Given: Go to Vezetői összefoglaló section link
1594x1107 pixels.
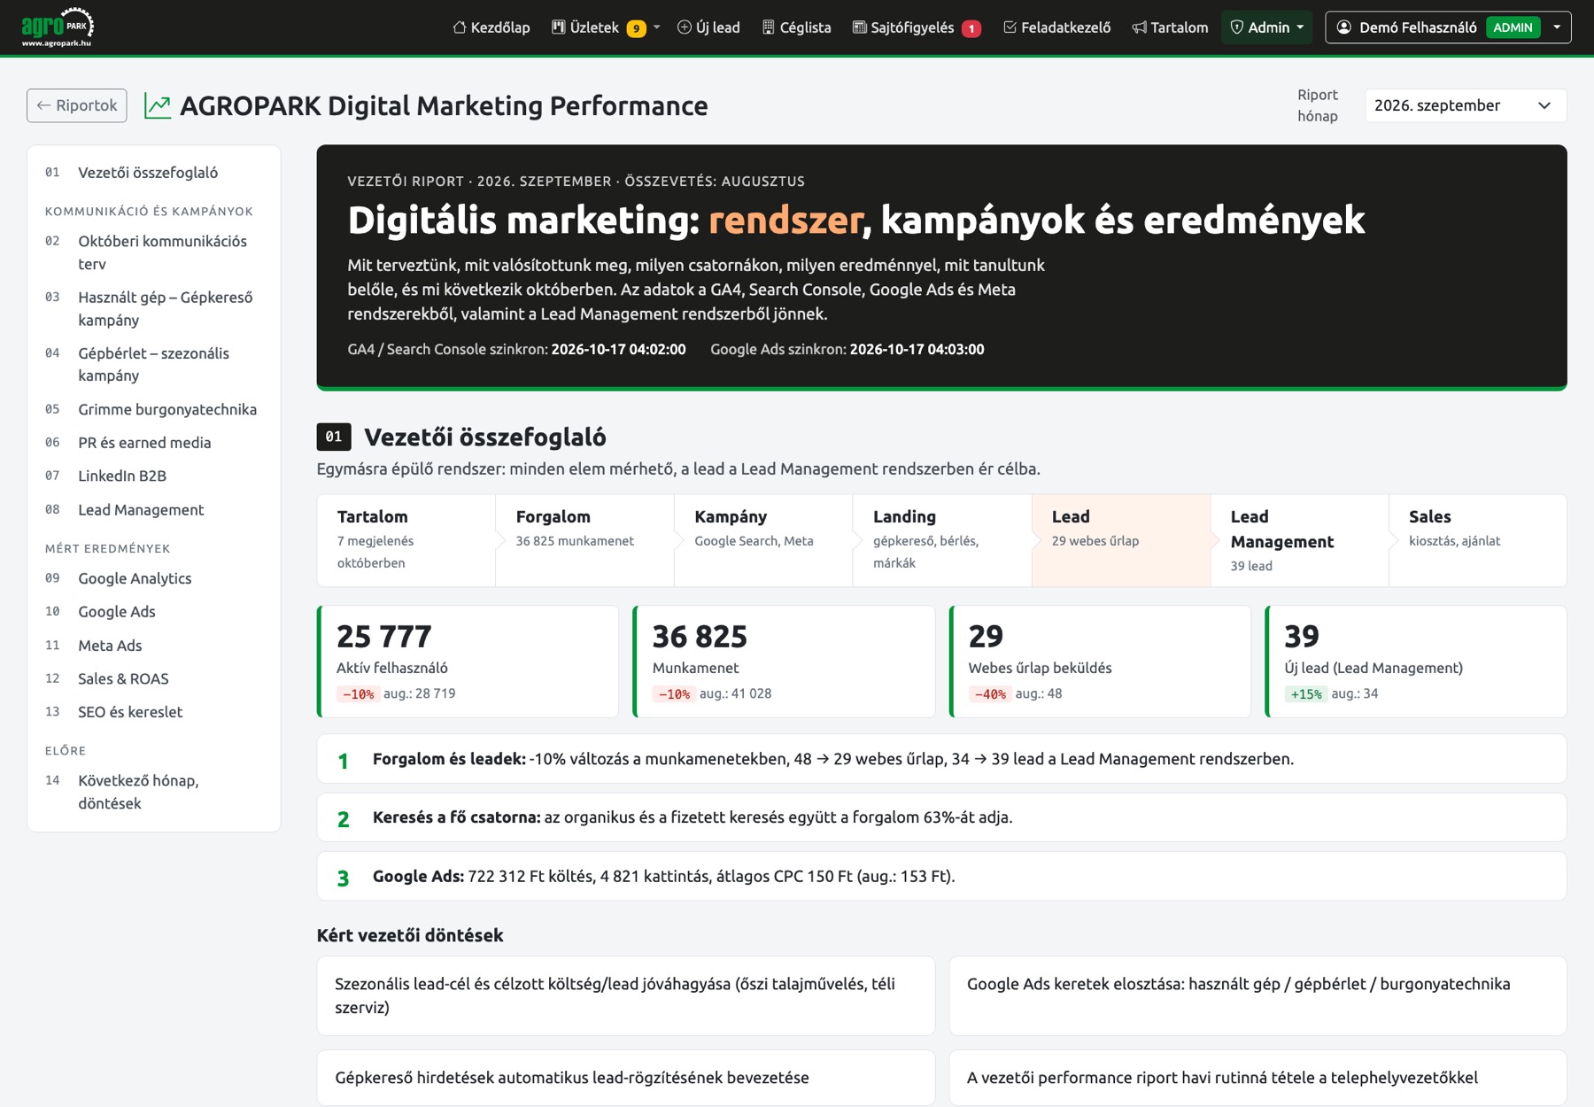Looking at the screenshot, I should point(154,173).
